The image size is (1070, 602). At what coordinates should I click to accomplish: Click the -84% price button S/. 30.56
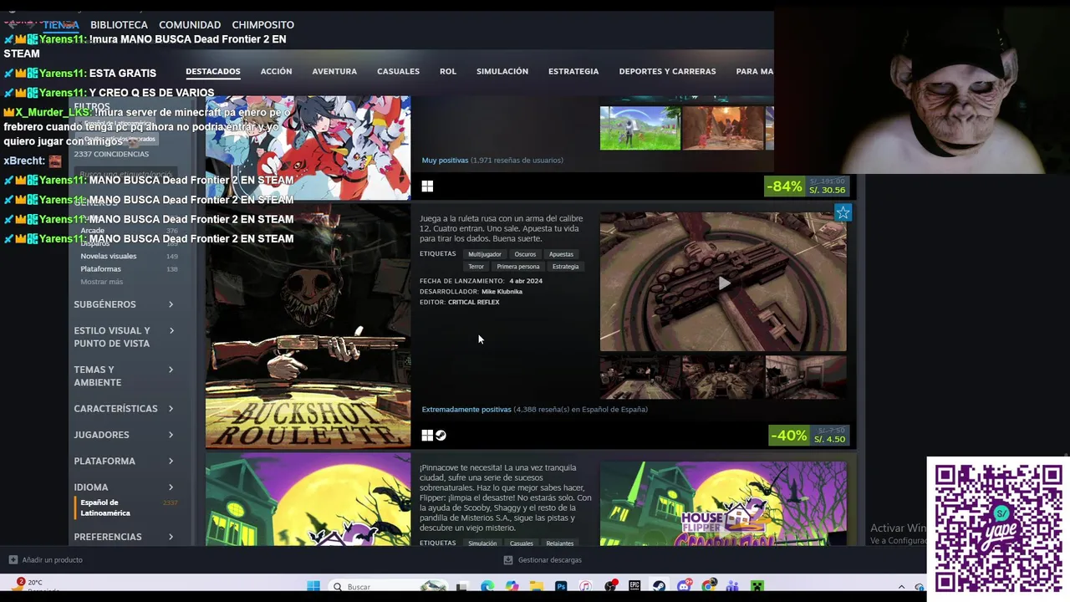click(x=807, y=186)
